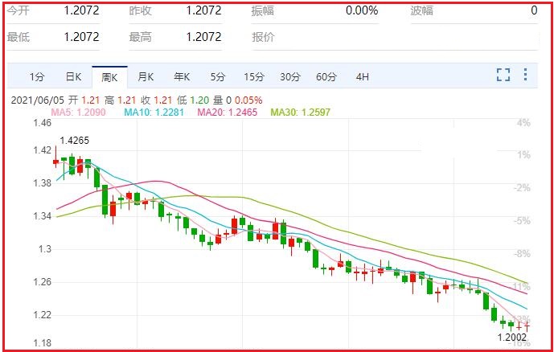Select the 周K weekly chart tab
The width and height of the screenshot is (554, 352).
pos(109,77)
